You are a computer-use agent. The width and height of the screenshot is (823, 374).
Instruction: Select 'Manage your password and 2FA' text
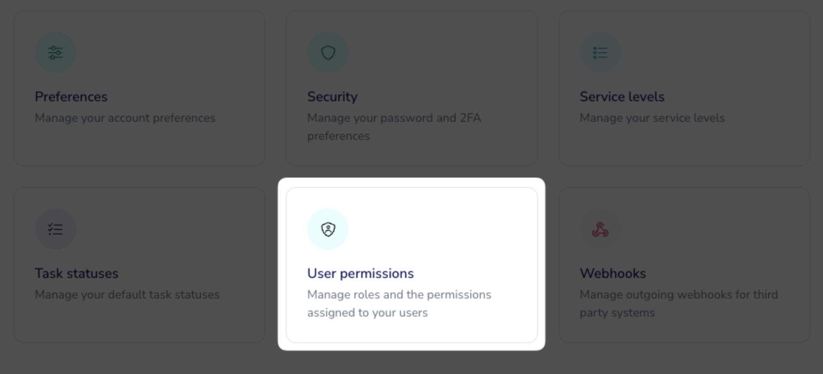[x=394, y=118]
